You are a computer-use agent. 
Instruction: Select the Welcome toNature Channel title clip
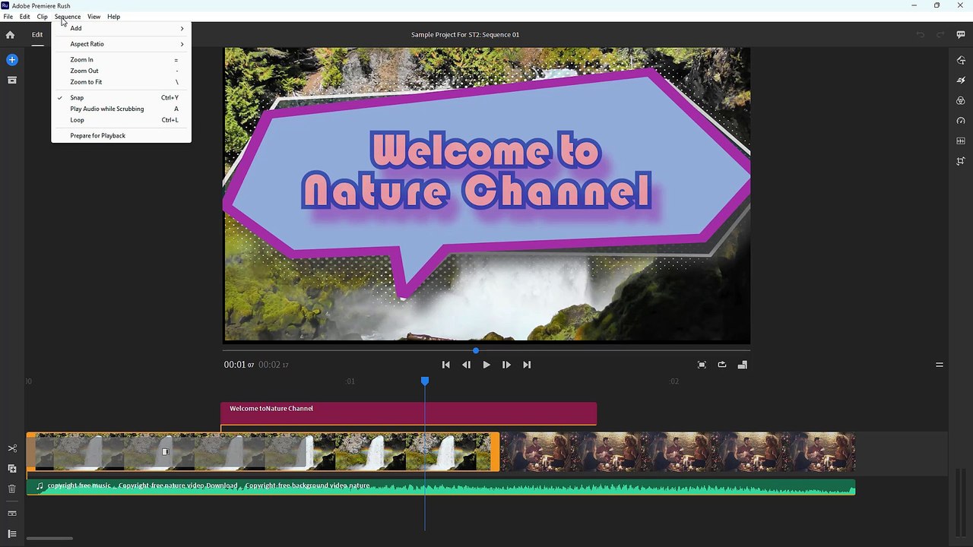408,413
